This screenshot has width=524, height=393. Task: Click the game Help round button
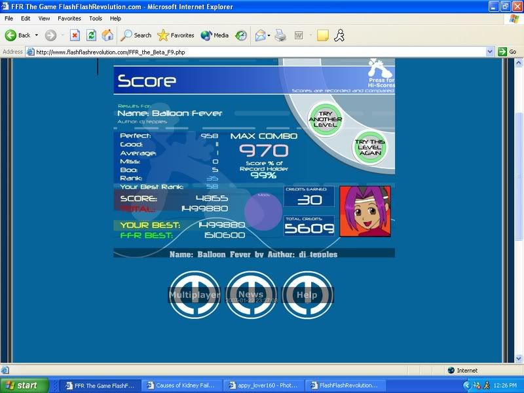307,295
